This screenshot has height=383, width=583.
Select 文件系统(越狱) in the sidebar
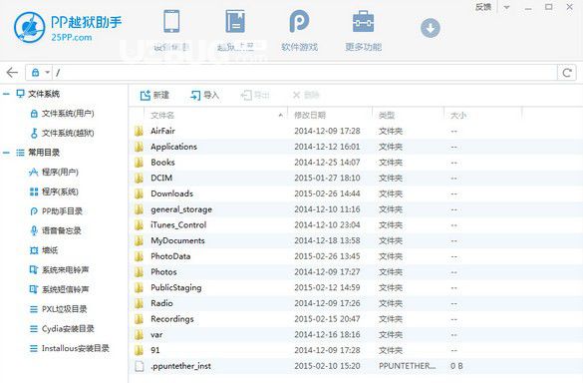point(62,133)
